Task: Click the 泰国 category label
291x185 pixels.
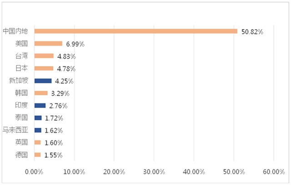Action: [21, 118]
